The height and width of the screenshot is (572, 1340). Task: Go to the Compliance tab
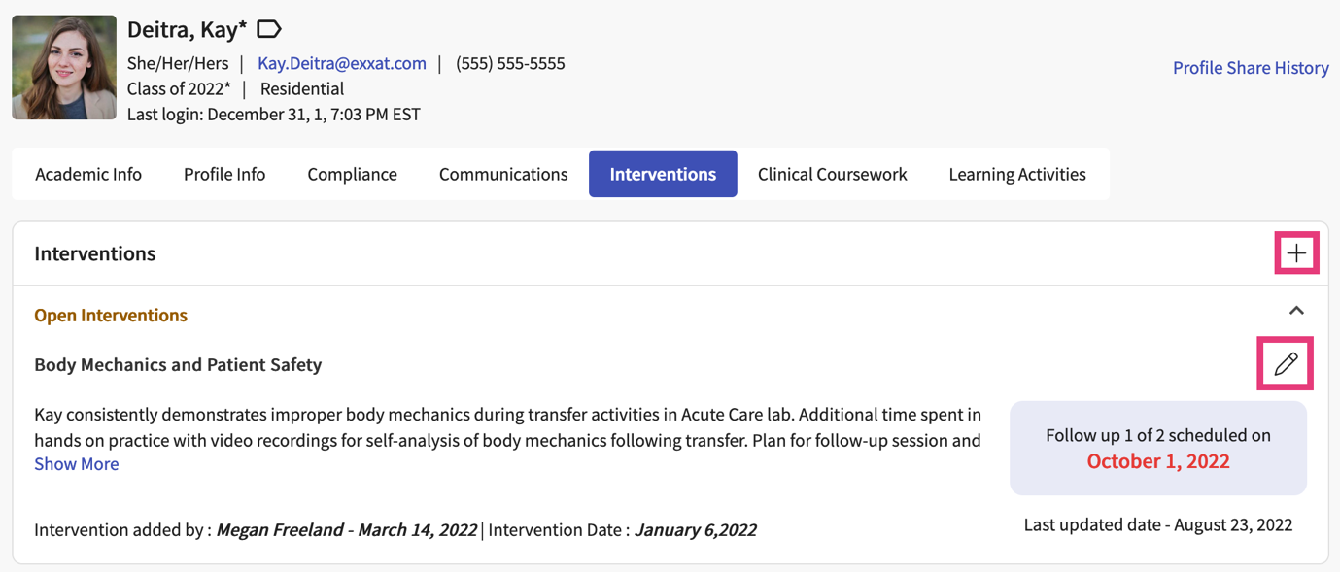click(352, 174)
